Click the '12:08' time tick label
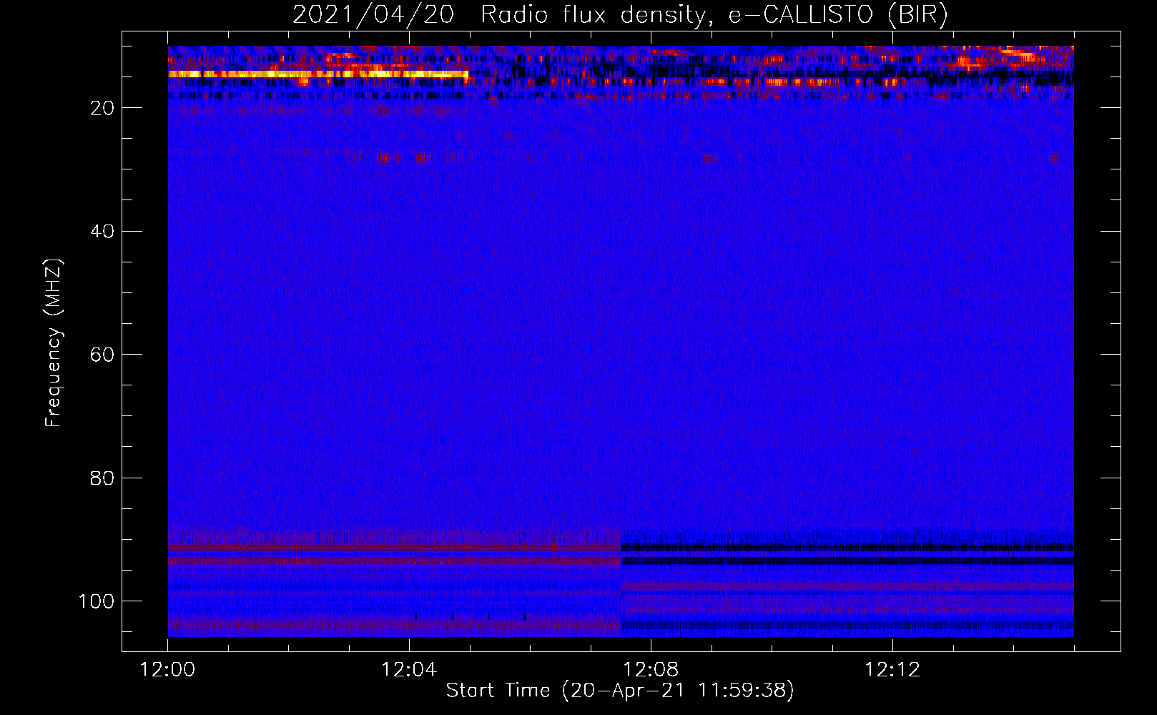This screenshot has height=715, width=1157. 651,670
